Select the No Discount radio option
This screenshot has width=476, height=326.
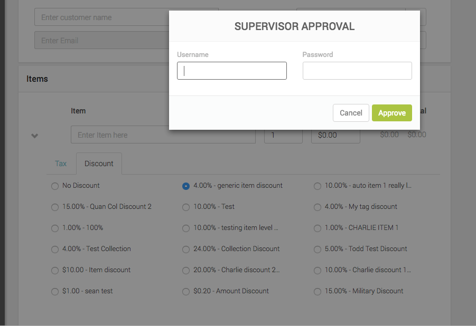55,186
